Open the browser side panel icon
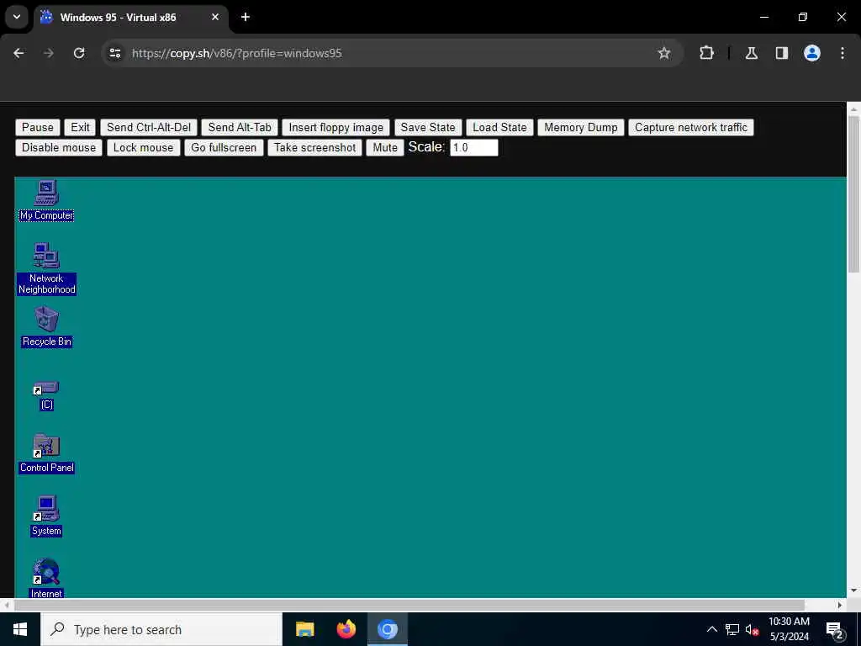Screen dimensions: 861x646 [x=781, y=53]
